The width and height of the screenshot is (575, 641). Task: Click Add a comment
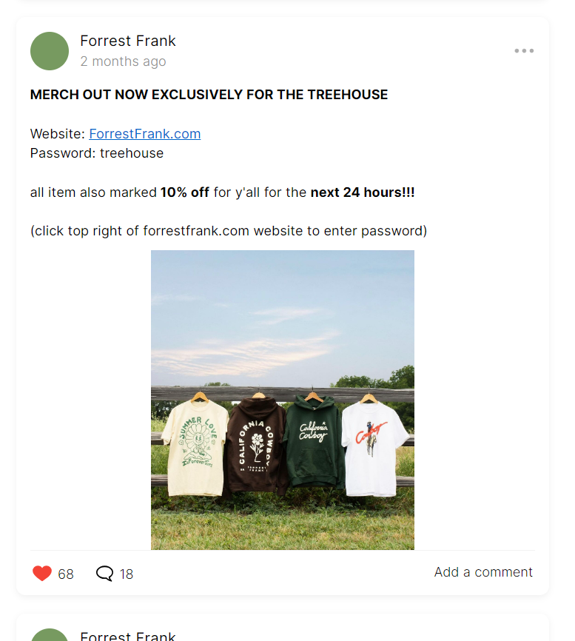[x=483, y=572]
